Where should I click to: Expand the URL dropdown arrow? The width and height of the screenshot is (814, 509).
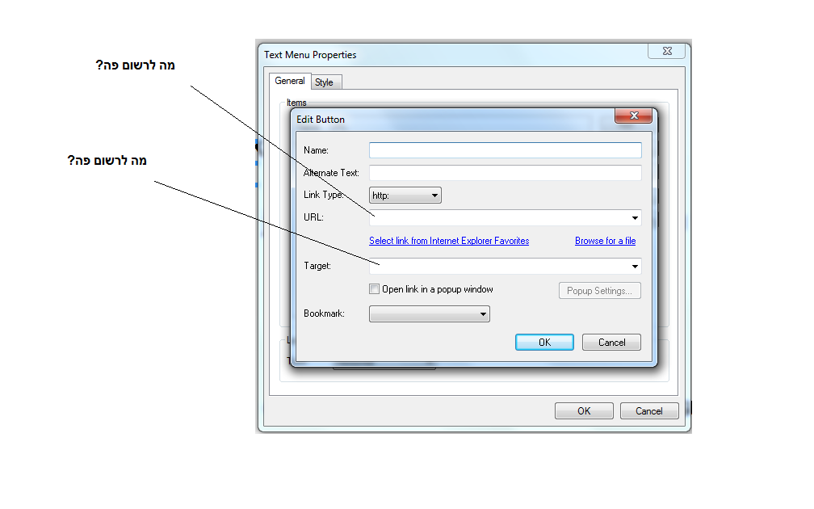coord(636,218)
